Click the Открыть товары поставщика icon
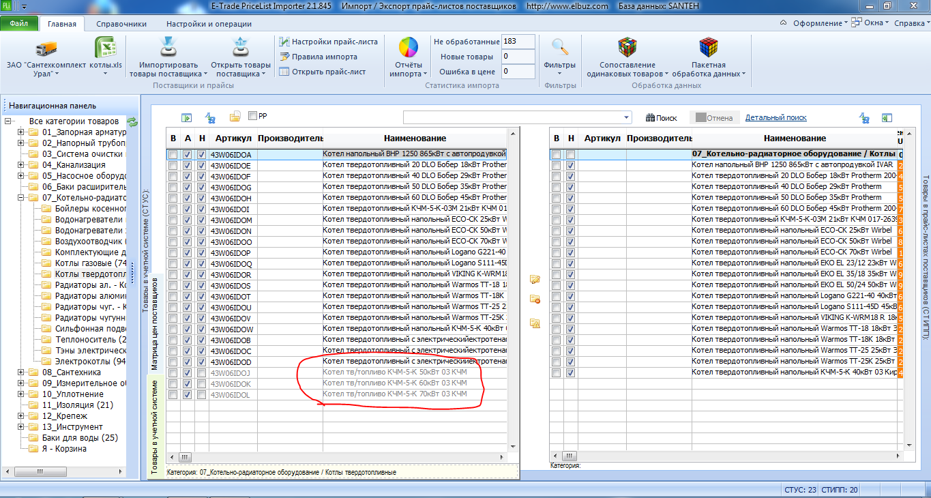Image resolution: width=931 pixels, height=498 pixels. tap(240, 48)
